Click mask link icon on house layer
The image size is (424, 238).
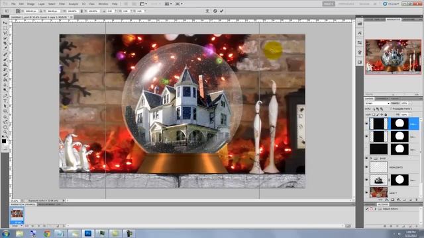click(x=389, y=180)
